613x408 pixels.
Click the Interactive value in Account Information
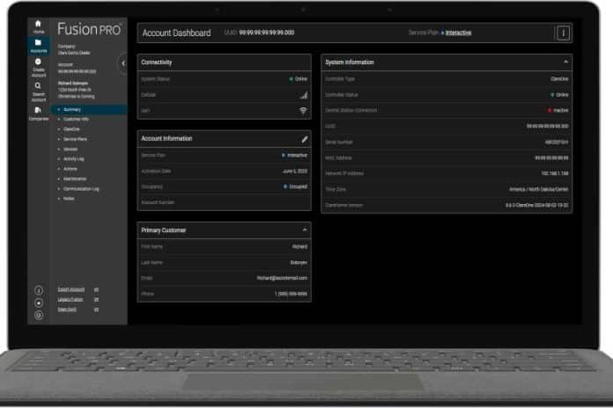[297, 156]
